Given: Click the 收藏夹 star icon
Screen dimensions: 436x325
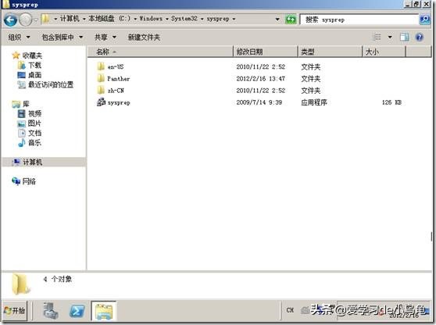Looking at the screenshot, I should [16, 55].
